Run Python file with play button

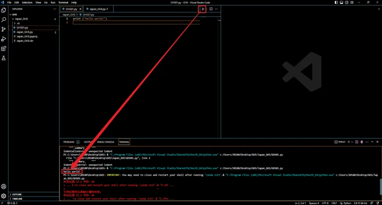point(203,9)
